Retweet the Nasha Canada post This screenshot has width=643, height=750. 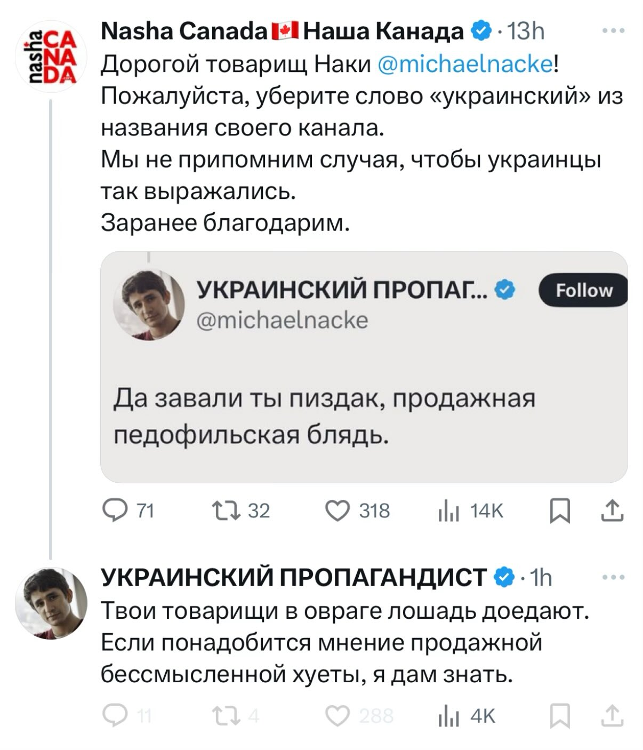(x=227, y=511)
